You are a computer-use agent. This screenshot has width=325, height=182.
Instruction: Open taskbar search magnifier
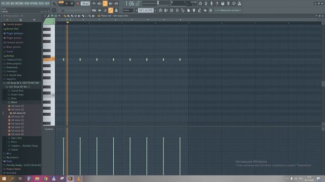click(12, 178)
